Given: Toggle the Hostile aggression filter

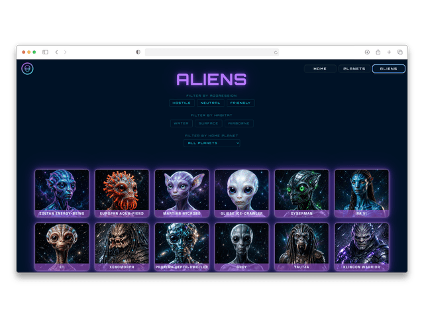Looking at the screenshot, I should click(182, 103).
